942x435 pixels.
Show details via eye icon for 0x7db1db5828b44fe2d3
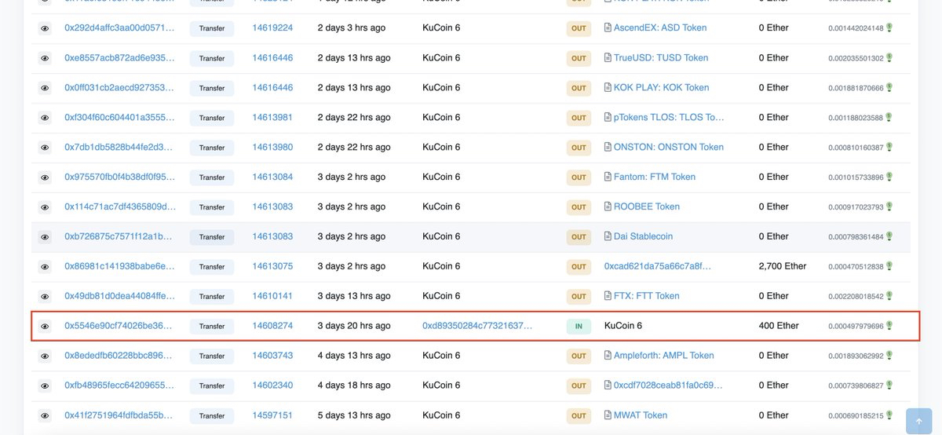[x=45, y=148]
